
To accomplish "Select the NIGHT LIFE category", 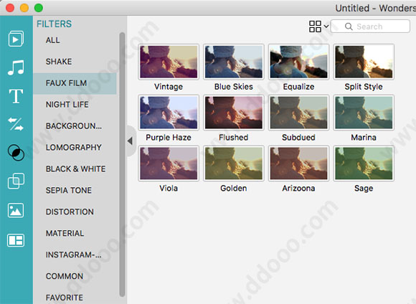I will pos(67,105).
